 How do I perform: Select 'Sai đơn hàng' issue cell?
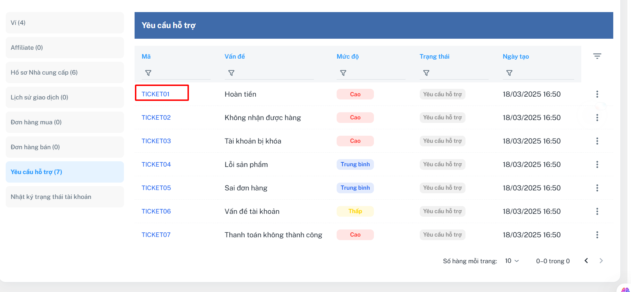(246, 188)
